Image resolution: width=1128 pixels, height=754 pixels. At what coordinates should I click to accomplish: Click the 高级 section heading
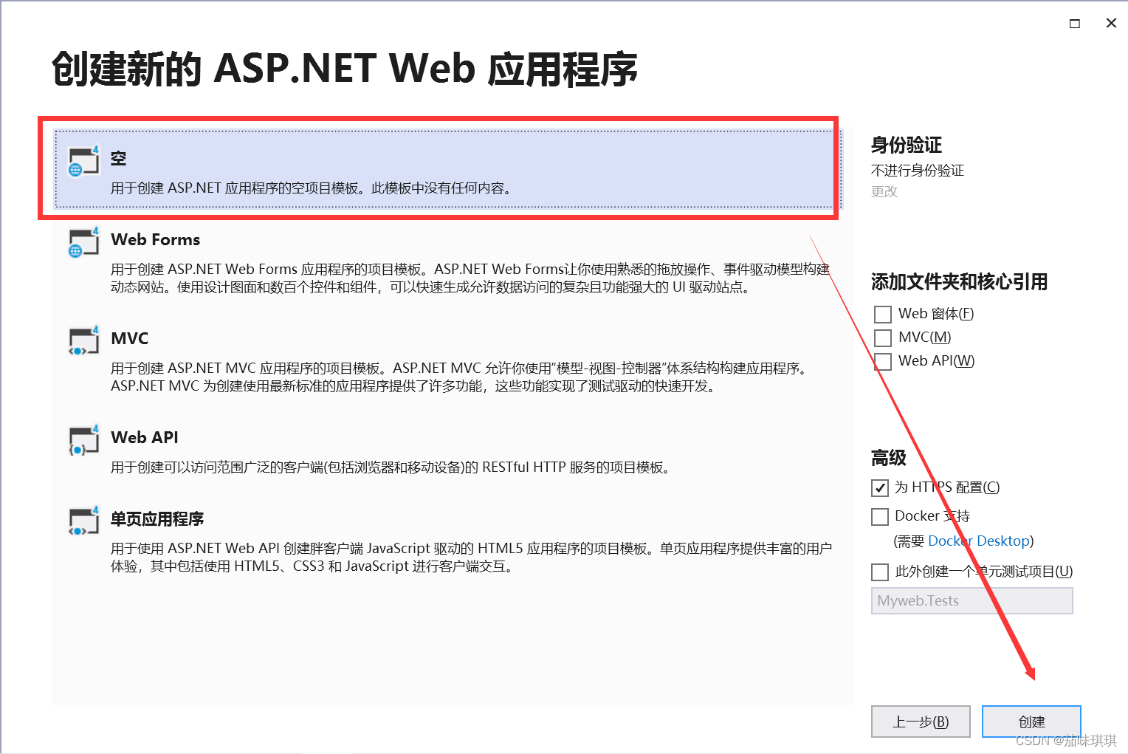889,458
